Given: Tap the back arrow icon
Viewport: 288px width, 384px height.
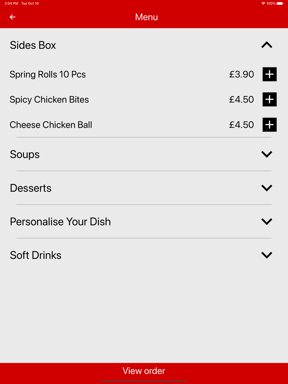Looking at the screenshot, I should [12, 17].
